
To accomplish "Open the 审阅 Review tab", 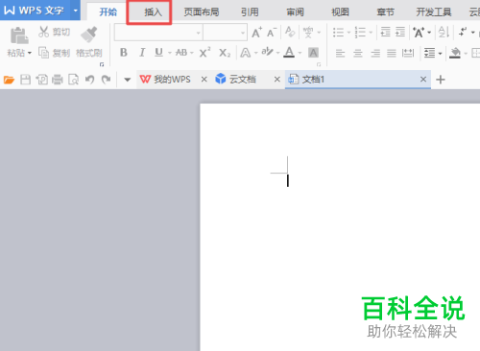I will pos(295,12).
